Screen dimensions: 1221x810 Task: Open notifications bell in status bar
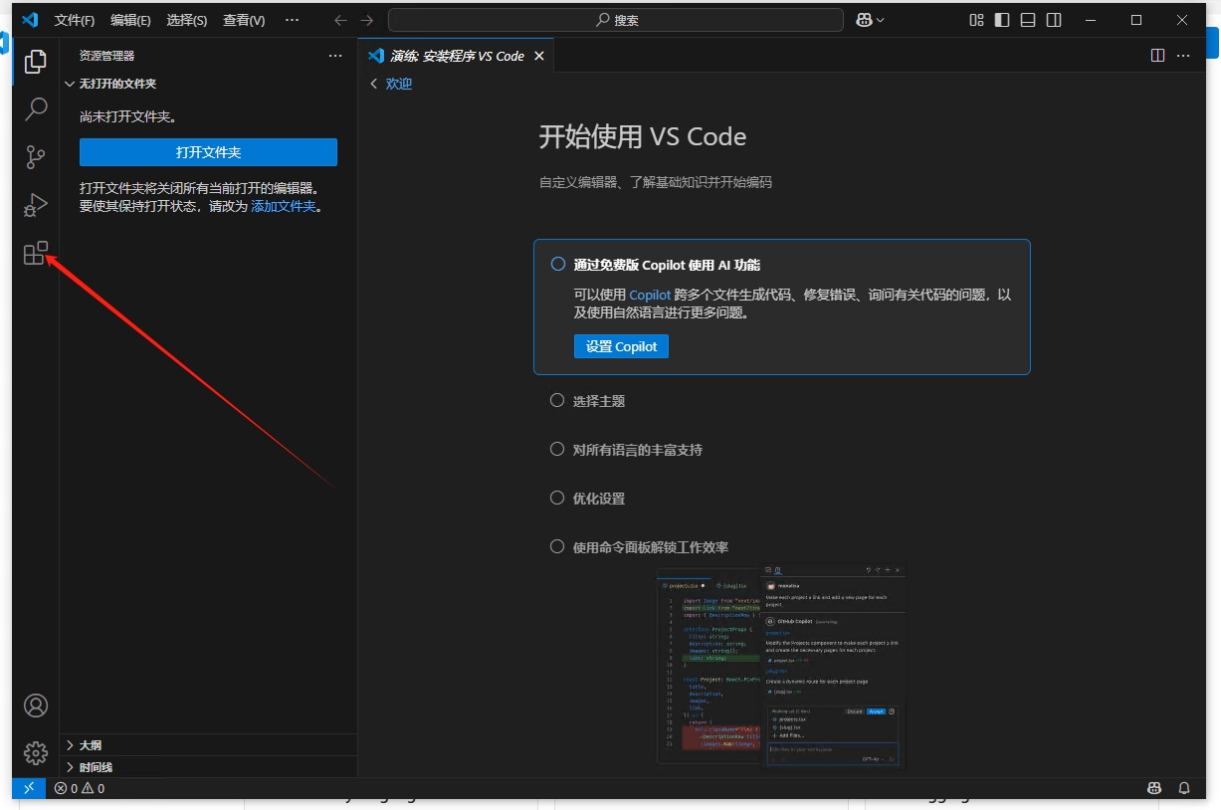click(1184, 788)
